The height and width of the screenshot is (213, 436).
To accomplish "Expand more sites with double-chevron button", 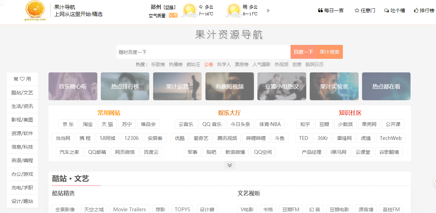I will coord(230,165).
